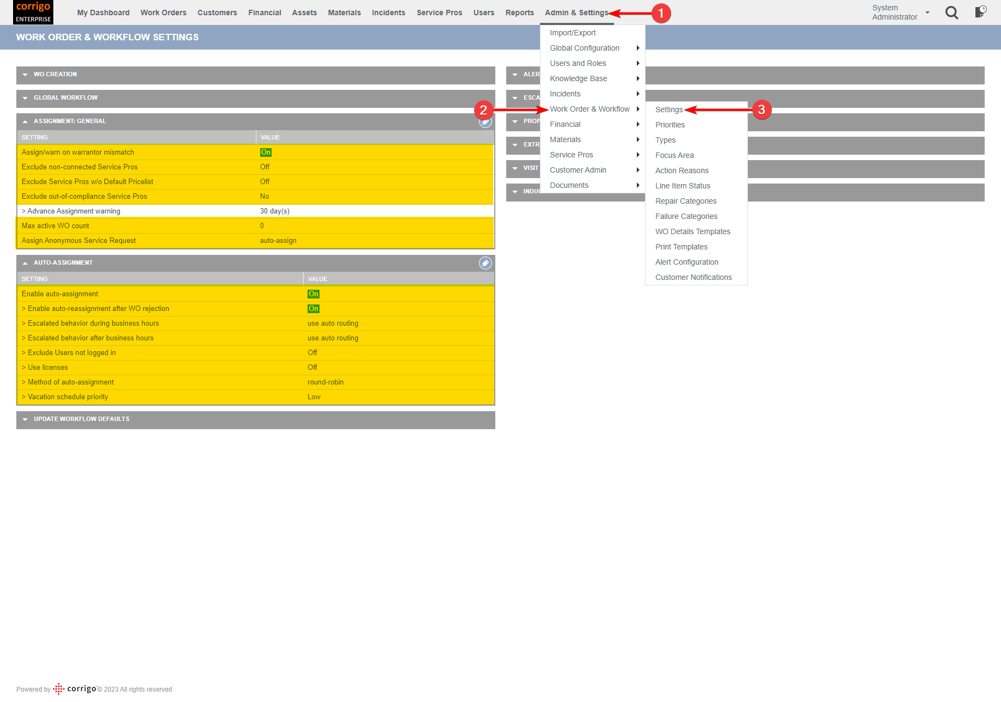Select WO Details Templates menu entry
The image size is (1001, 702).
692,231
